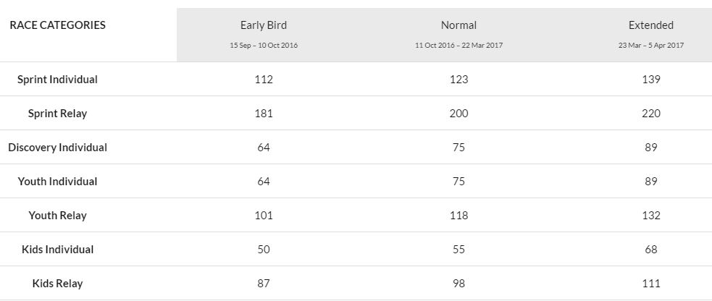Click Sprint Relay normal price 200
The width and height of the screenshot is (712, 301).
pyautogui.click(x=458, y=114)
